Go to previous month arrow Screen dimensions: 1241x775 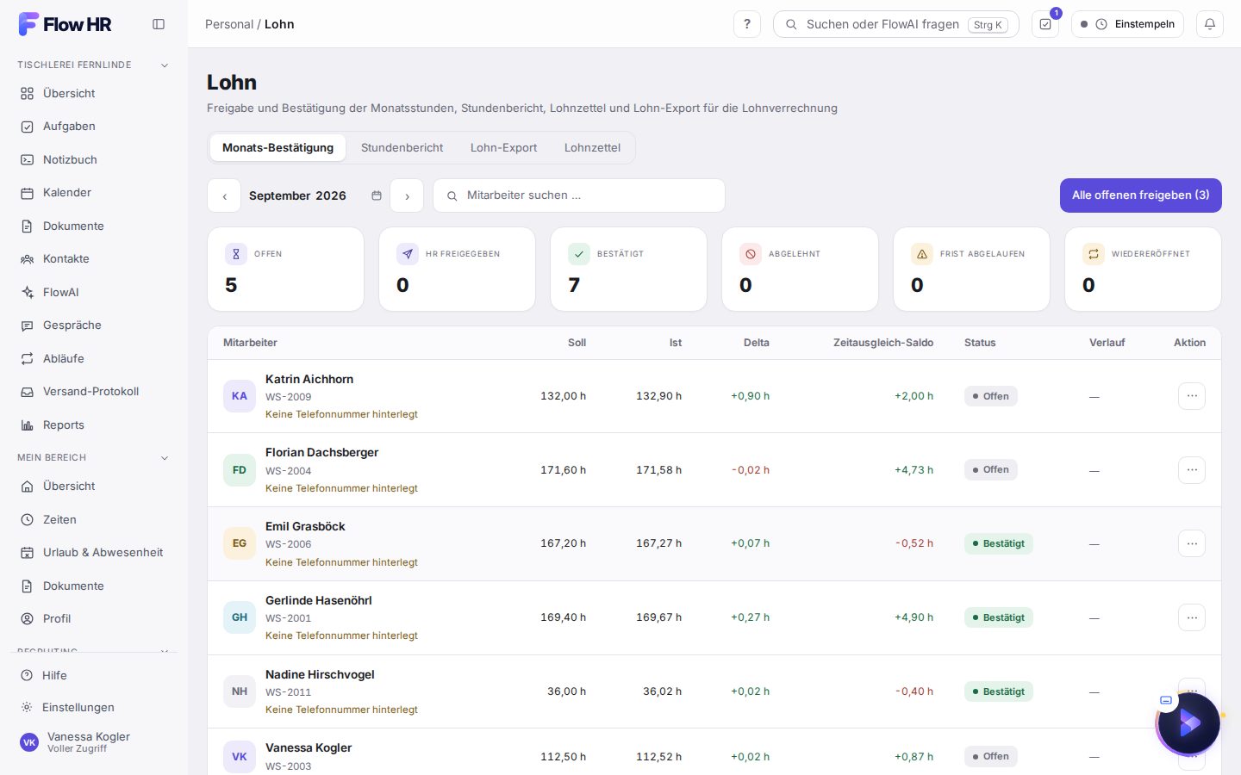coord(224,195)
